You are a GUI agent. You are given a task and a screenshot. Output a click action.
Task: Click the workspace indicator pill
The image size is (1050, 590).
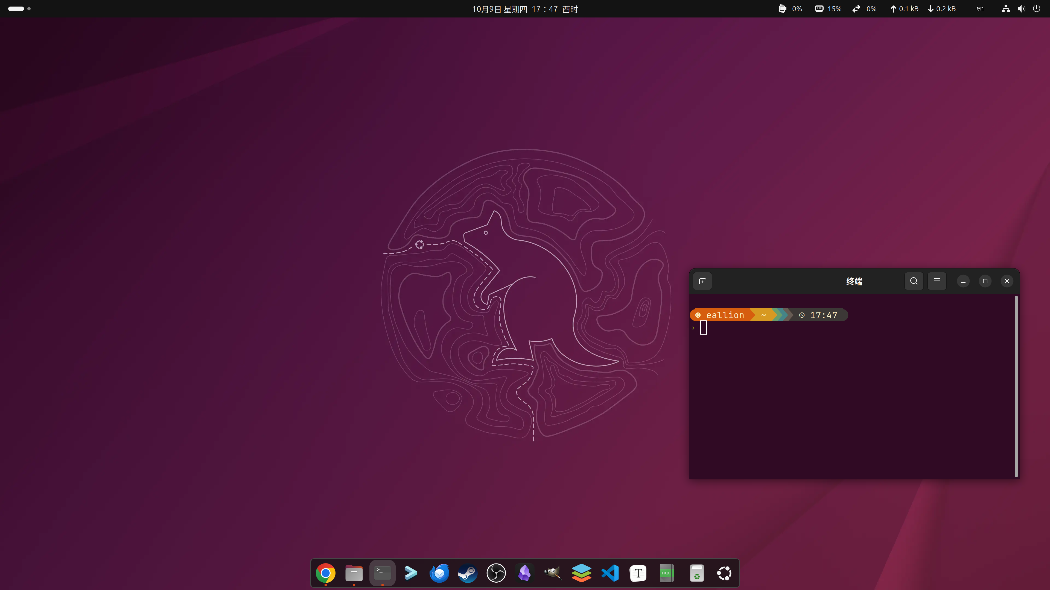[16, 8]
